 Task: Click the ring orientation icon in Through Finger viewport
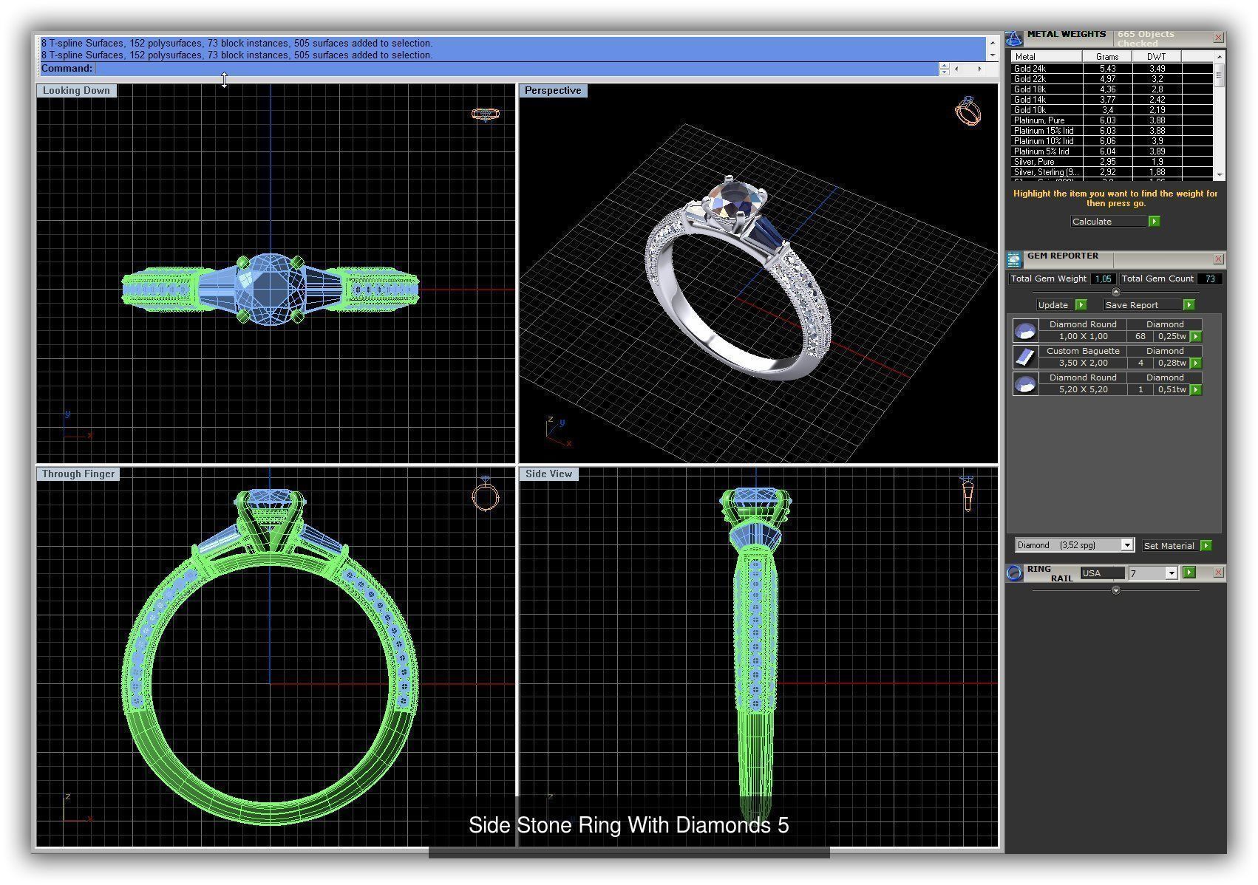(486, 493)
